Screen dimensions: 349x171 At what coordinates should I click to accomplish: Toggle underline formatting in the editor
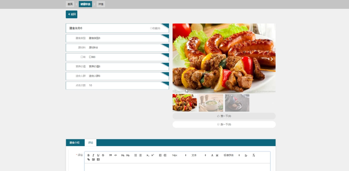98,155
